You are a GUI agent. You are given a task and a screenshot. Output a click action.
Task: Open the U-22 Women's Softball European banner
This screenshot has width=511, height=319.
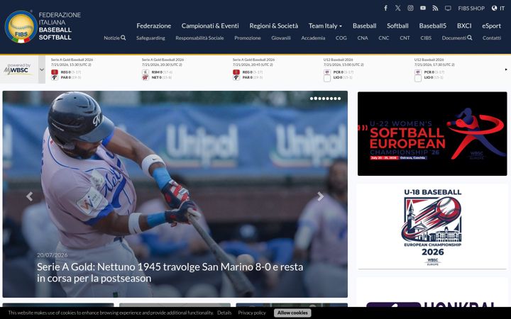432,134
